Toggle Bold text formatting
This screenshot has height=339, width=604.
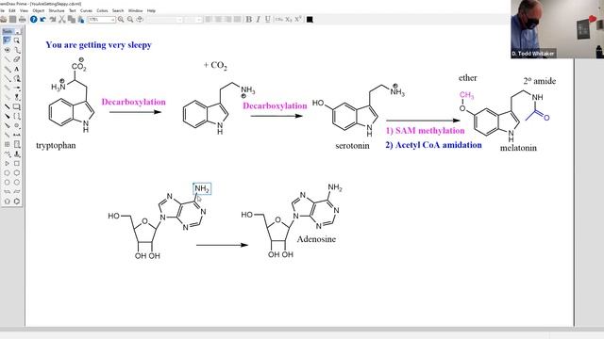249,19
